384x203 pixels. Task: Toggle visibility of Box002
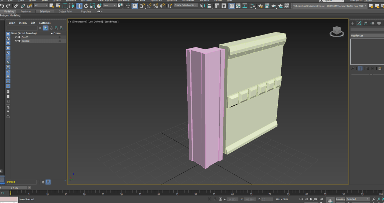(x=16, y=41)
